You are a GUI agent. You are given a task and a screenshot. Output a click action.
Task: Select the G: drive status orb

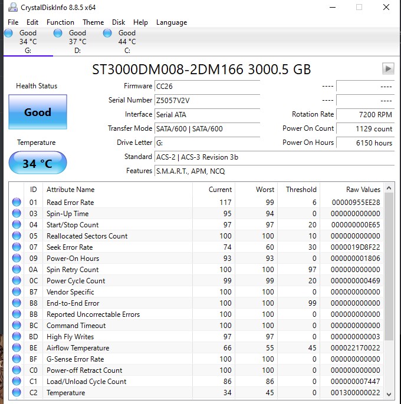8,33
